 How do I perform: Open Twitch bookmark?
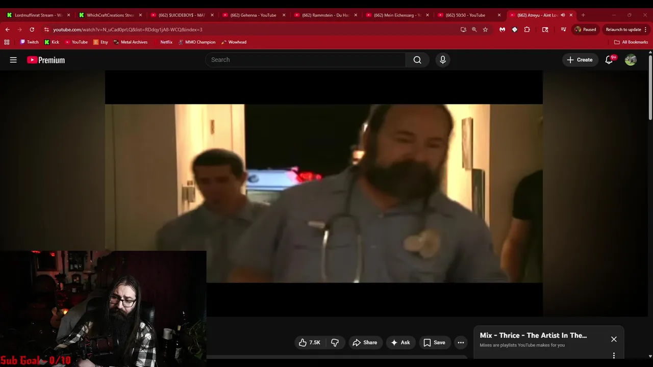pyautogui.click(x=29, y=42)
